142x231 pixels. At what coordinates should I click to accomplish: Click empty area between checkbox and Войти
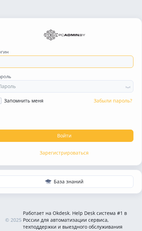pos(66,117)
